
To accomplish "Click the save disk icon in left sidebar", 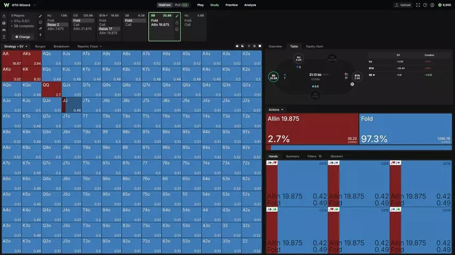I will click(x=4, y=23).
